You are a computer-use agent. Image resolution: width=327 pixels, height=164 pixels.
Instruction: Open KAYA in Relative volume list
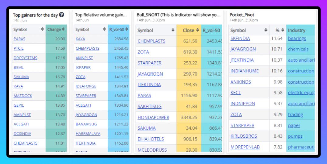pyautogui.click(x=80, y=39)
